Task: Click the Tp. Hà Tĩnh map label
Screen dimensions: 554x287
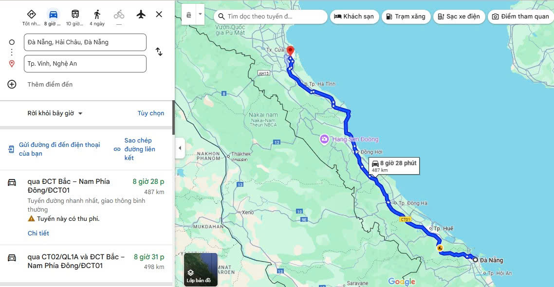Action: pyautogui.click(x=322, y=84)
